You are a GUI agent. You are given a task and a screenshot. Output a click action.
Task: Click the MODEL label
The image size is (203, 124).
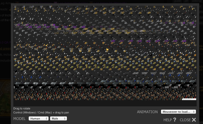(x=19, y=118)
